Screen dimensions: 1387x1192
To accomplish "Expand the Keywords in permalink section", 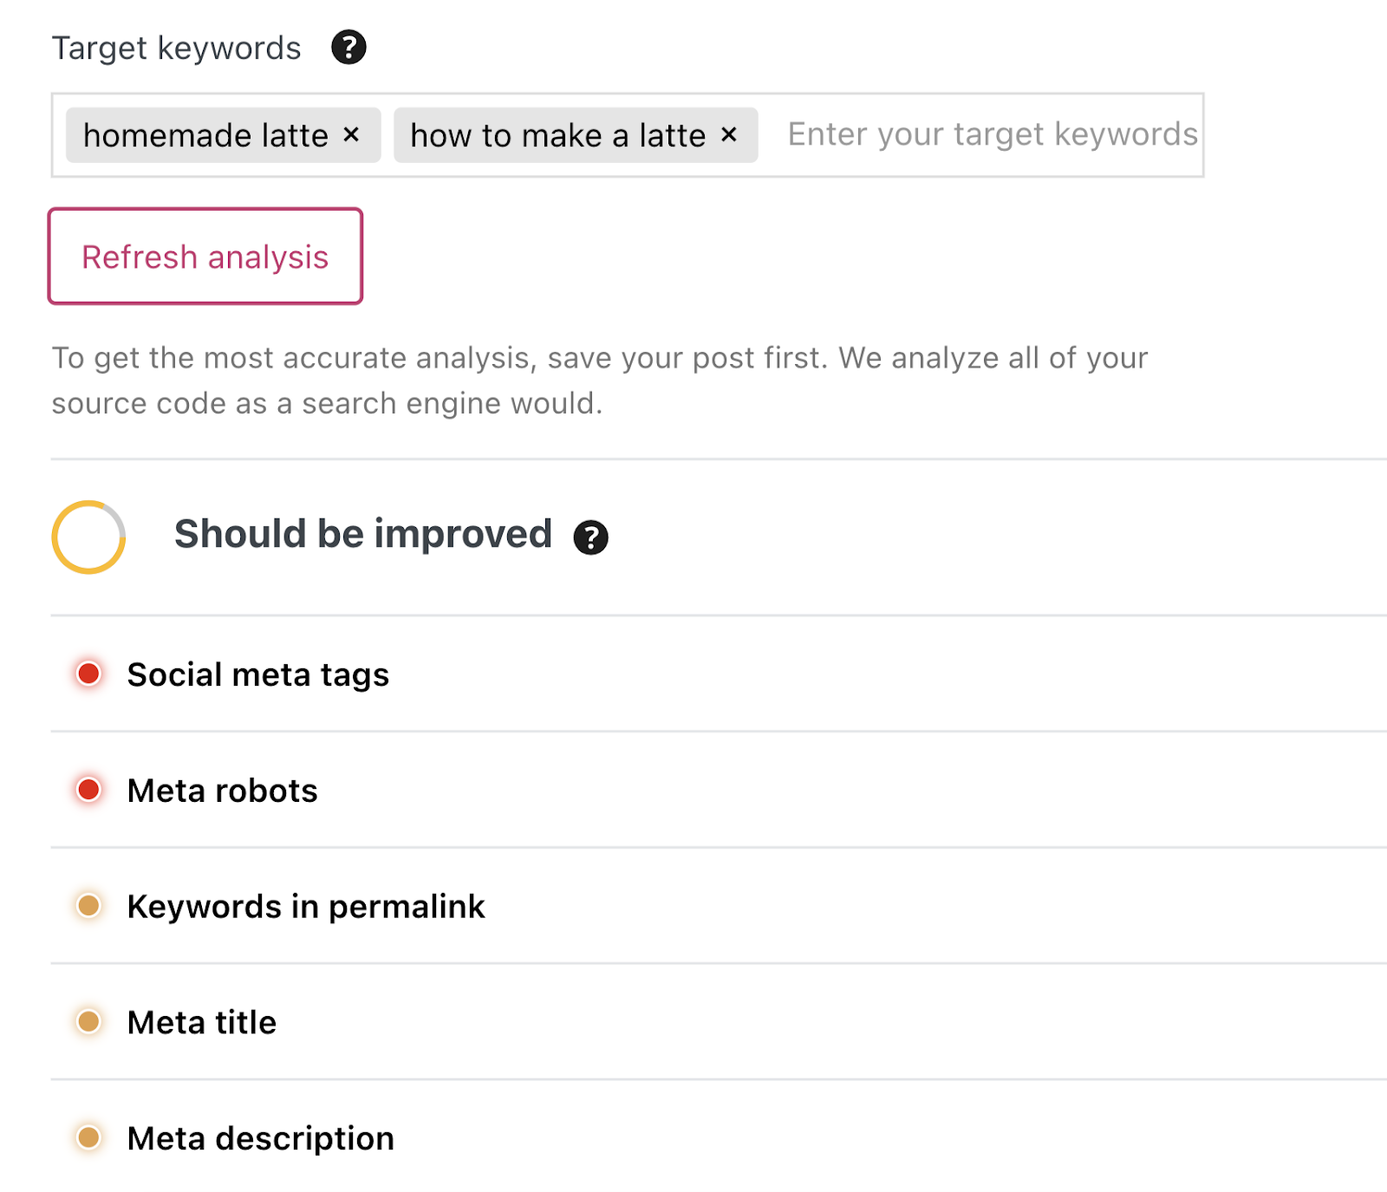I will [x=306, y=907].
